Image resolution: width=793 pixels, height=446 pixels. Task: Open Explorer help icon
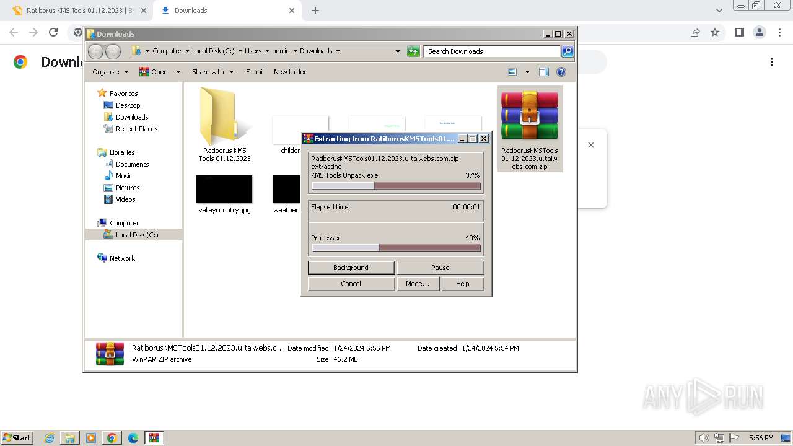[561, 72]
